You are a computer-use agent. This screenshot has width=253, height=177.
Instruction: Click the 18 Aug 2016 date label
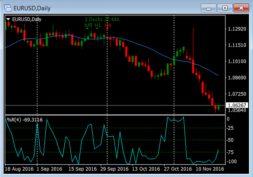19,169
